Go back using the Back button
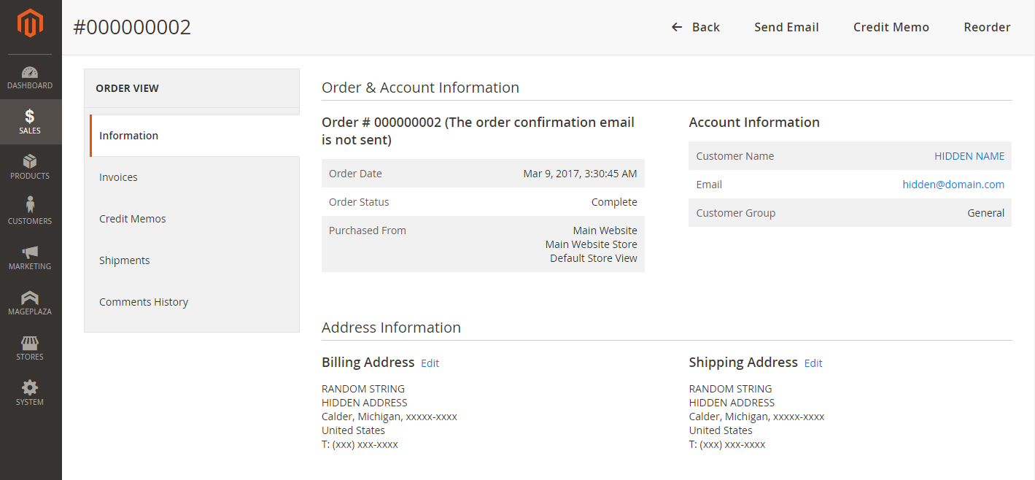The image size is (1035, 480). [x=695, y=27]
